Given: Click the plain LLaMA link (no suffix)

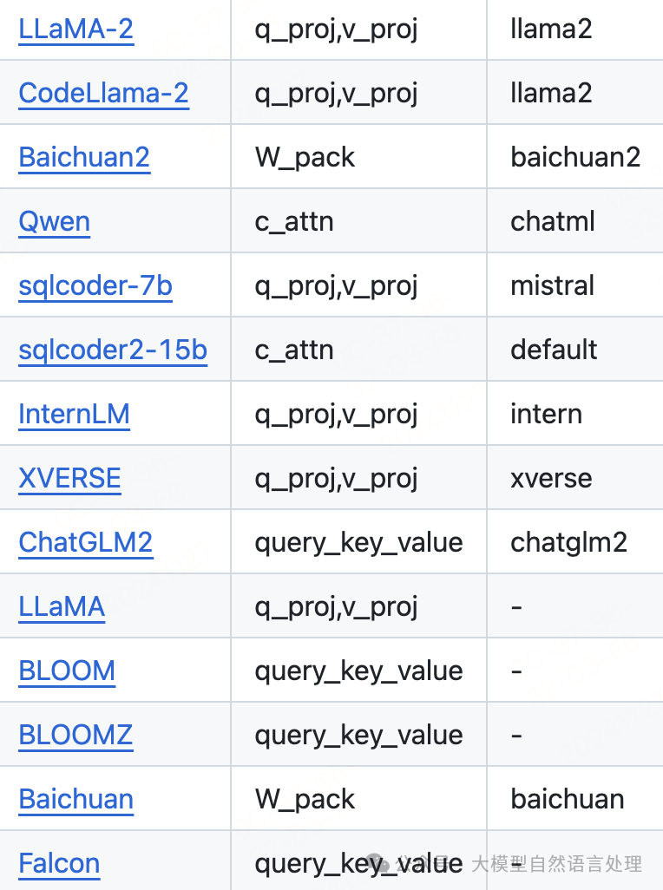Looking at the screenshot, I should [x=62, y=607].
